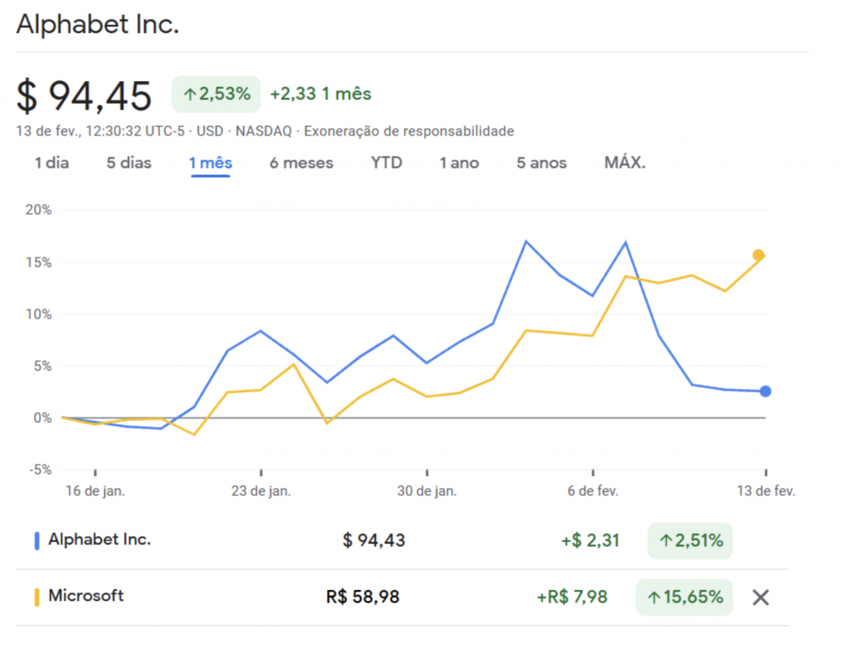Select the 1 dia time range tab
Screen dimensions: 846x654
(x=52, y=163)
